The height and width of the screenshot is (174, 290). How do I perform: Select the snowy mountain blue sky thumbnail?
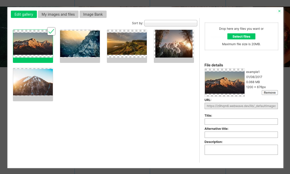click(33, 82)
